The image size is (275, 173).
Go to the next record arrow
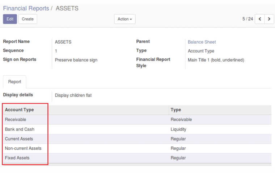(269, 19)
